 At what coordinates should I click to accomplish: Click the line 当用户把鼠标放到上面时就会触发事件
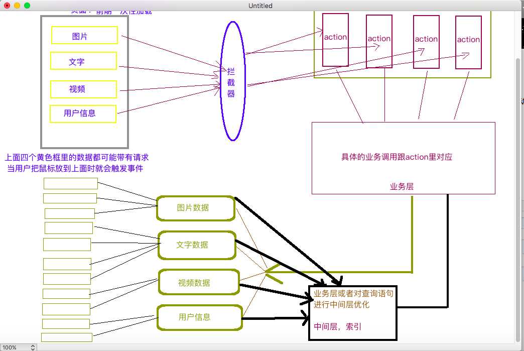[x=75, y=168]
